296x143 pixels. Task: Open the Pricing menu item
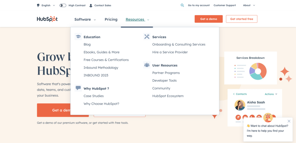click(111, 19)
